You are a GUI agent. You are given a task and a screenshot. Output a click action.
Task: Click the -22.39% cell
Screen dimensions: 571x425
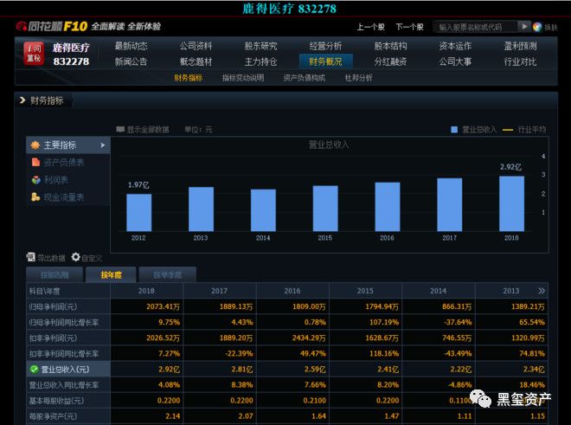pyautogui.click(x=240, y=353)
